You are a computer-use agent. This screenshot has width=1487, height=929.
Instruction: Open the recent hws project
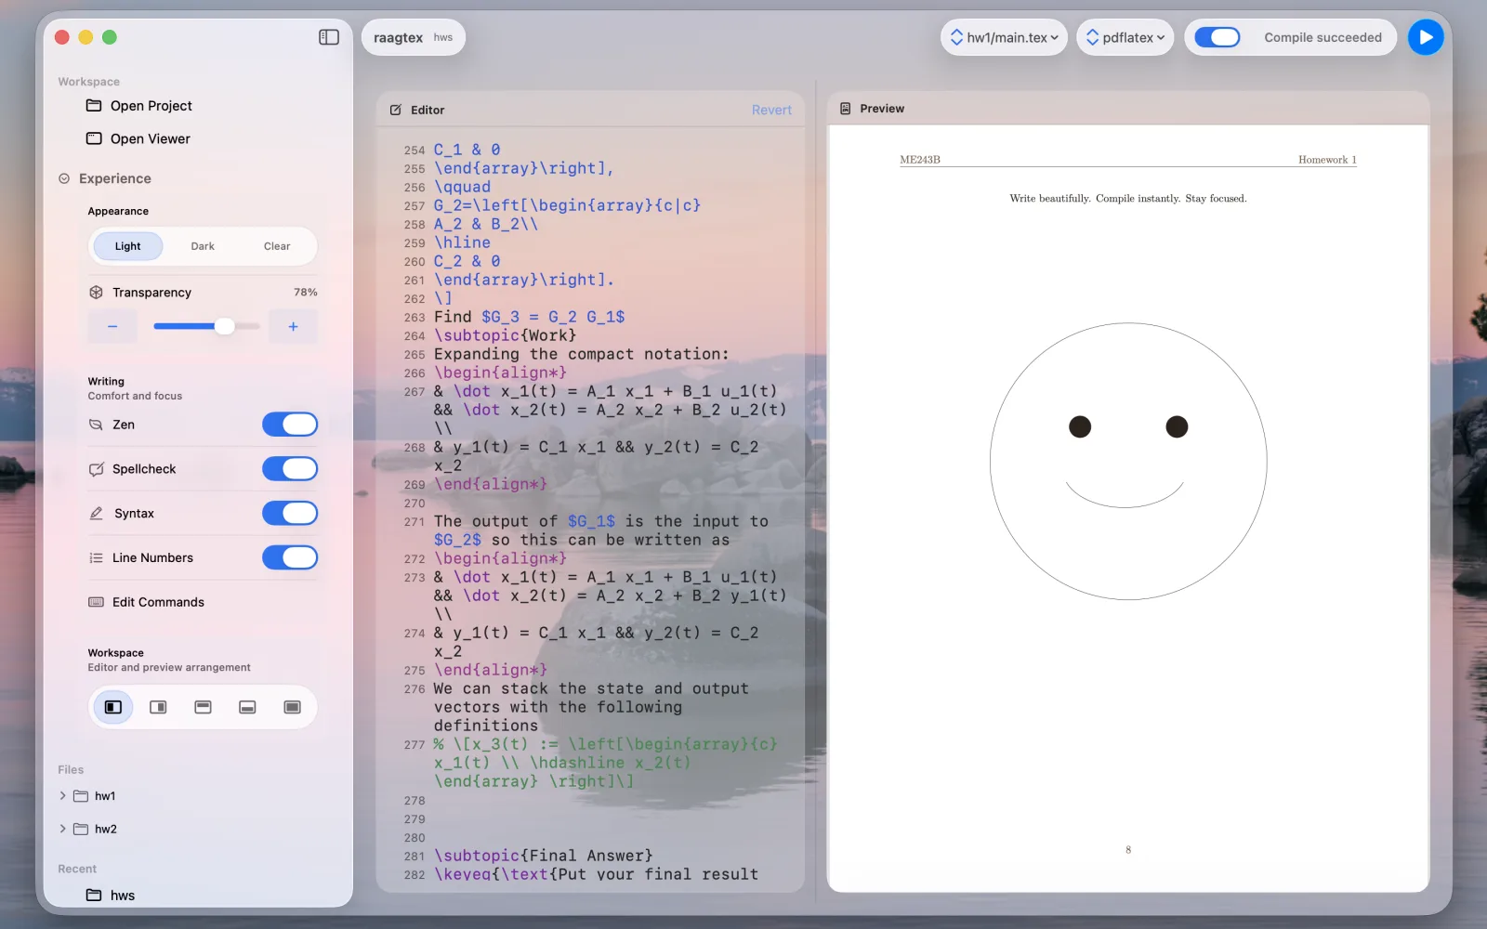click(x=123, y=896)
